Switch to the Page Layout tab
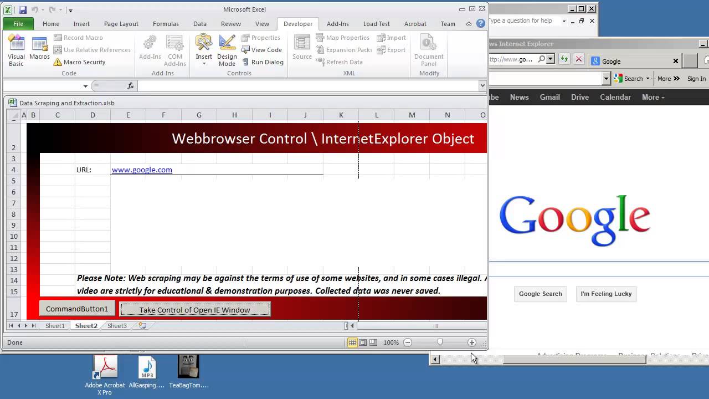 [121, 24]
